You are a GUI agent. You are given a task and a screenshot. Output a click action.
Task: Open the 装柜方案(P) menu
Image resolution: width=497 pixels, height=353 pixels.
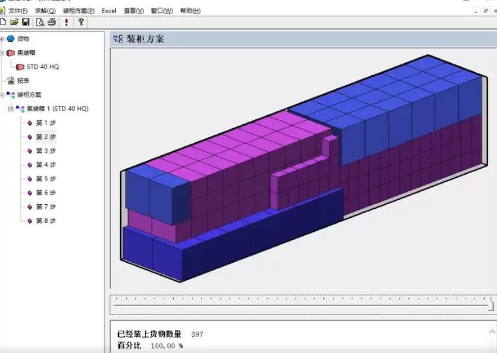click(79, 11)
